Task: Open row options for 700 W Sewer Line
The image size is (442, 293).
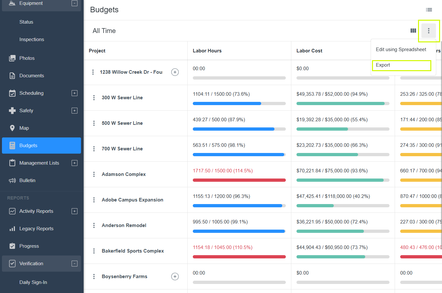Action: tap(94, 149)
